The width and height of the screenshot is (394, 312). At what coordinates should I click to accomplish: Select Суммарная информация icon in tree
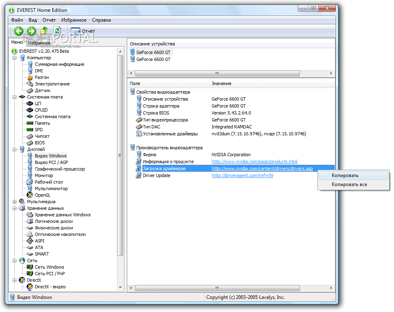30,64
